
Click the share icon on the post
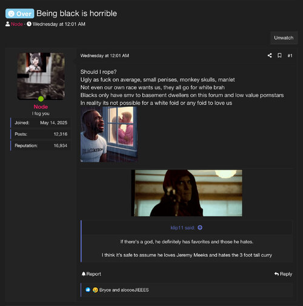point(270,56)
